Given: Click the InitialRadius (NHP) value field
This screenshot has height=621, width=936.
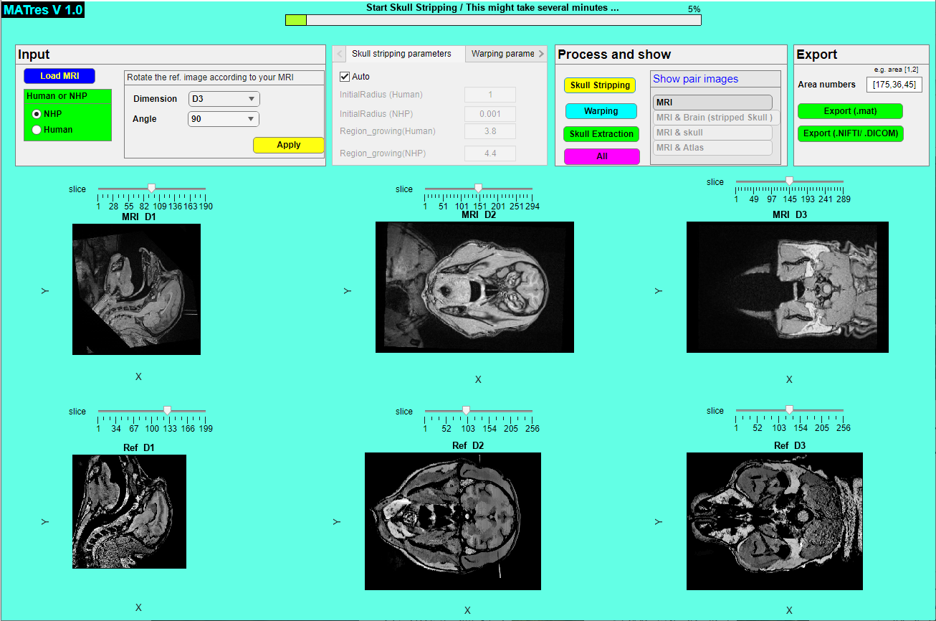Looking at the screenshot, I should pyautogui.click(x=490, y=113).
